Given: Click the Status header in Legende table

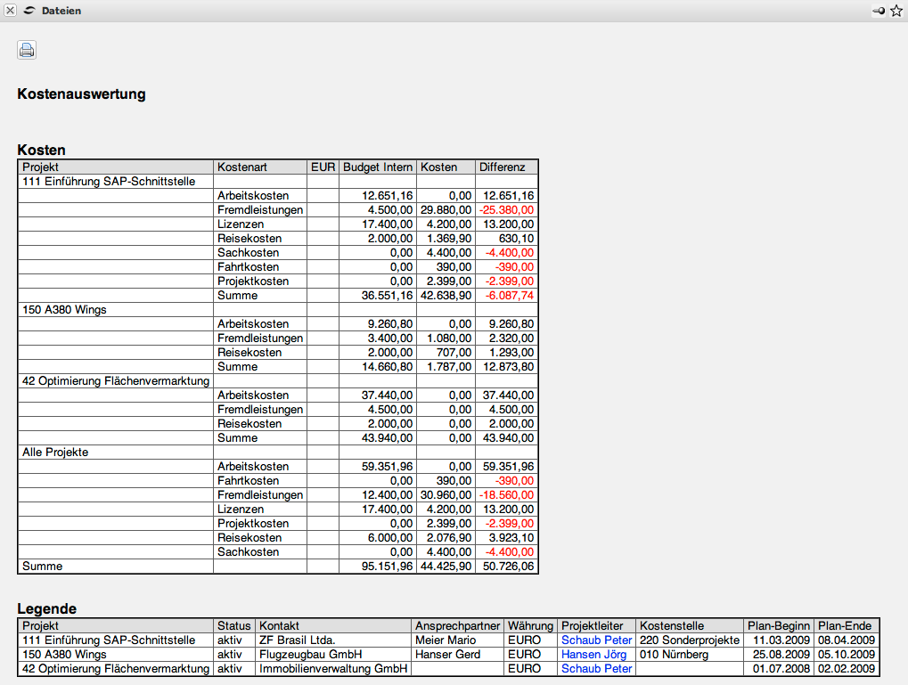Looking at the screenshot, I should pyautogui.click(x=233, y=625).
